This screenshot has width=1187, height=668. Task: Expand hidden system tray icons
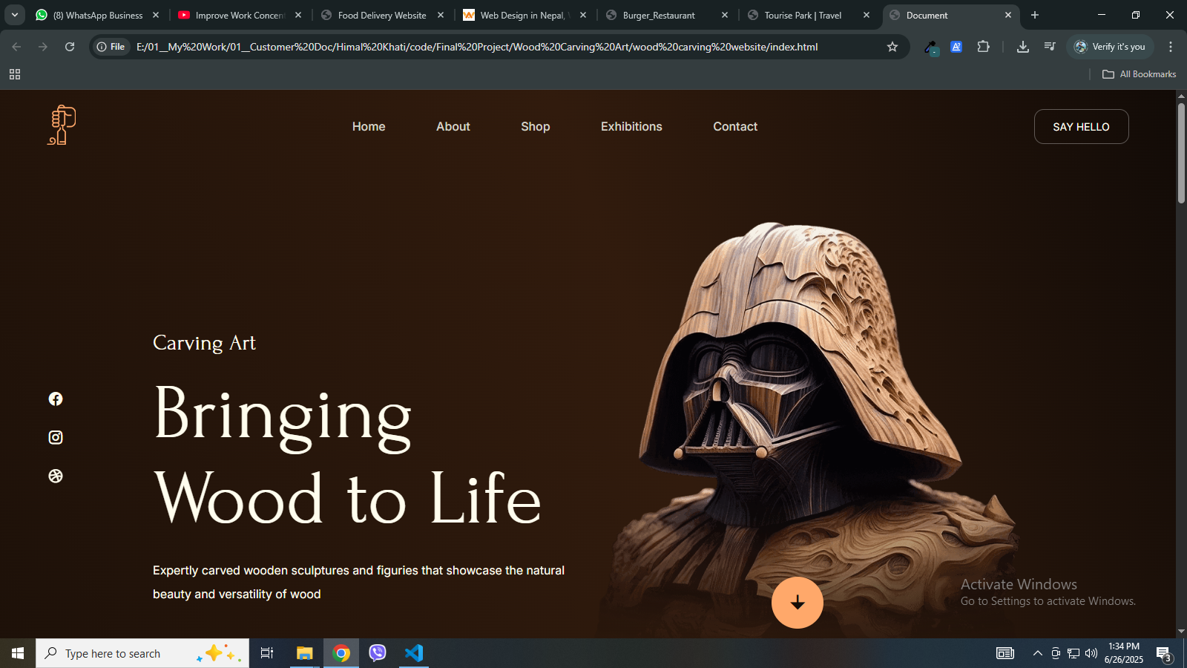coord(1037,653)
